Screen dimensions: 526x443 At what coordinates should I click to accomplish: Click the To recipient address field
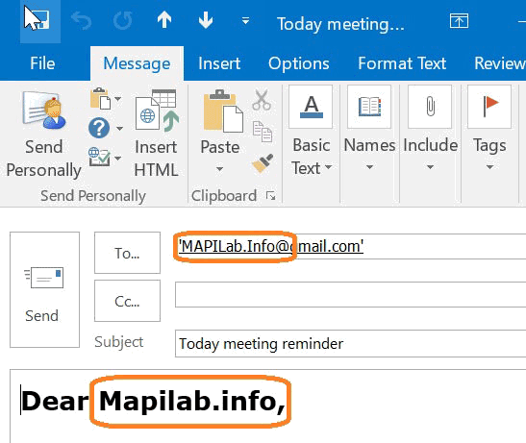[x=350, y=246]
